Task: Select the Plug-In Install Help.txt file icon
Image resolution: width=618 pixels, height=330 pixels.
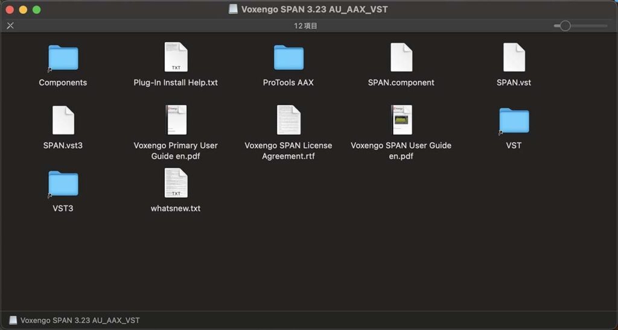Action: point(176,58)
